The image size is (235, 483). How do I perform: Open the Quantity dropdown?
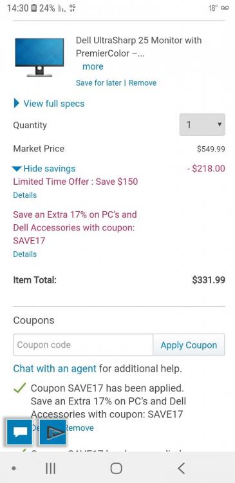[202, 125]
